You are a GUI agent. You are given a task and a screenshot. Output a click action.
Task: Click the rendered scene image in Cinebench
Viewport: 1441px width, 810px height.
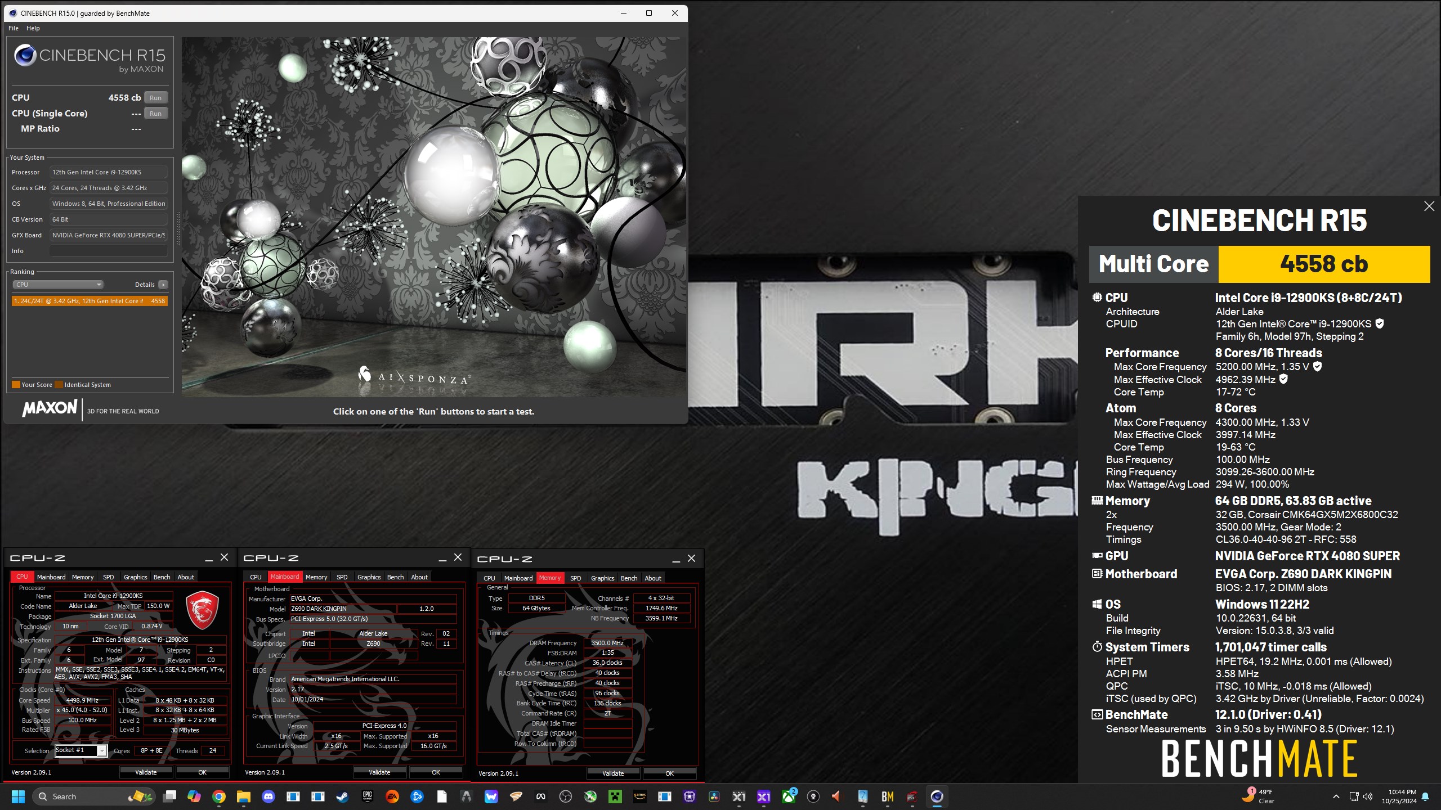point(433,217)
